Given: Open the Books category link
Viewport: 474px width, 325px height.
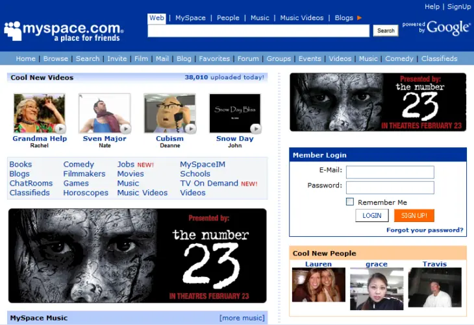Looking at the screenshot, I should 21,164.
